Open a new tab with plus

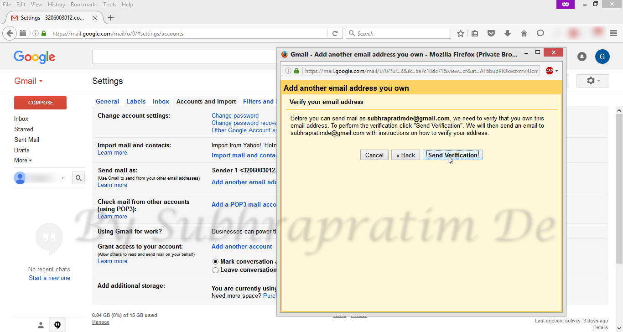[111, 18]
